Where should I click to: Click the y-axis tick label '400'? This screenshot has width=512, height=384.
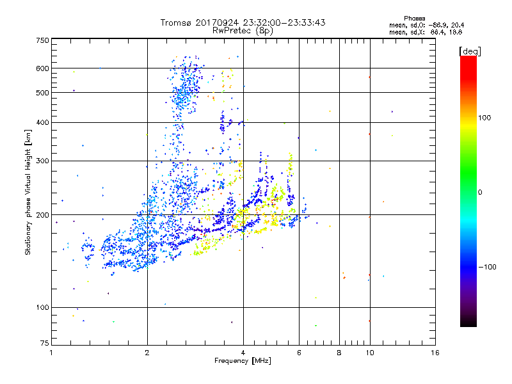coord(42,122)
